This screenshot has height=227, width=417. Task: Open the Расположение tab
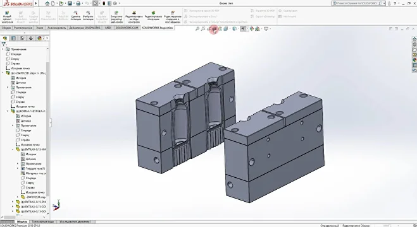click(x=23, y=28)
